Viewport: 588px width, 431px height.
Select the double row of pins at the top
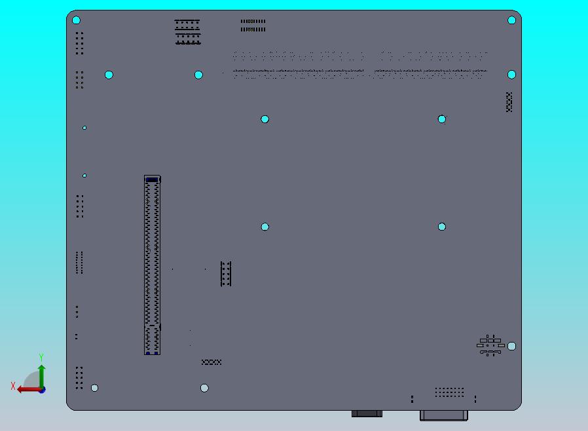click(x=253, y=26)
